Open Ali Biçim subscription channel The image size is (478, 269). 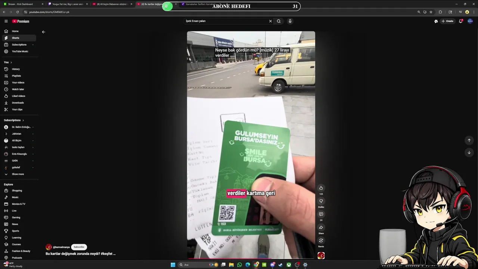tap(19, 140)
